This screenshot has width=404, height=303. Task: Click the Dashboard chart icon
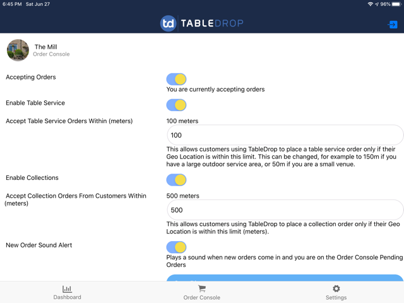(x=68, y=289)
